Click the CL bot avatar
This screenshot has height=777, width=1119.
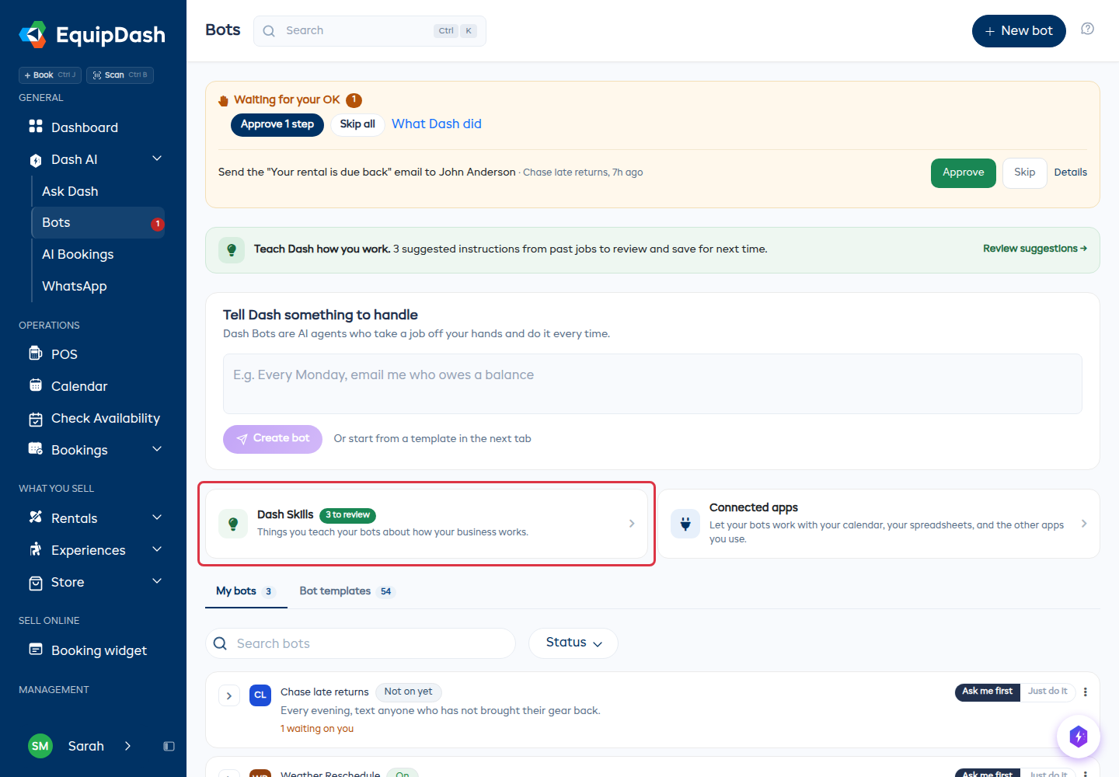(260, 695)
